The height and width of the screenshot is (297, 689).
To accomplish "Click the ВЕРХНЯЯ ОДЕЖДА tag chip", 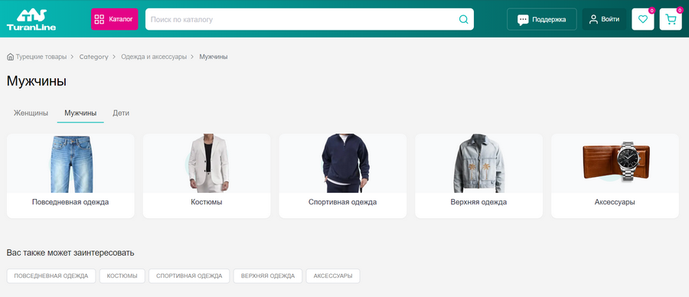I will [x=268, y=276].
